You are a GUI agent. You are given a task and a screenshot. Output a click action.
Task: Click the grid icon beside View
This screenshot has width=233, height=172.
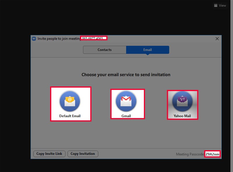coord(216,6)
